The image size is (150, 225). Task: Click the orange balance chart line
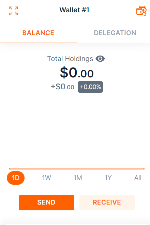77,169
